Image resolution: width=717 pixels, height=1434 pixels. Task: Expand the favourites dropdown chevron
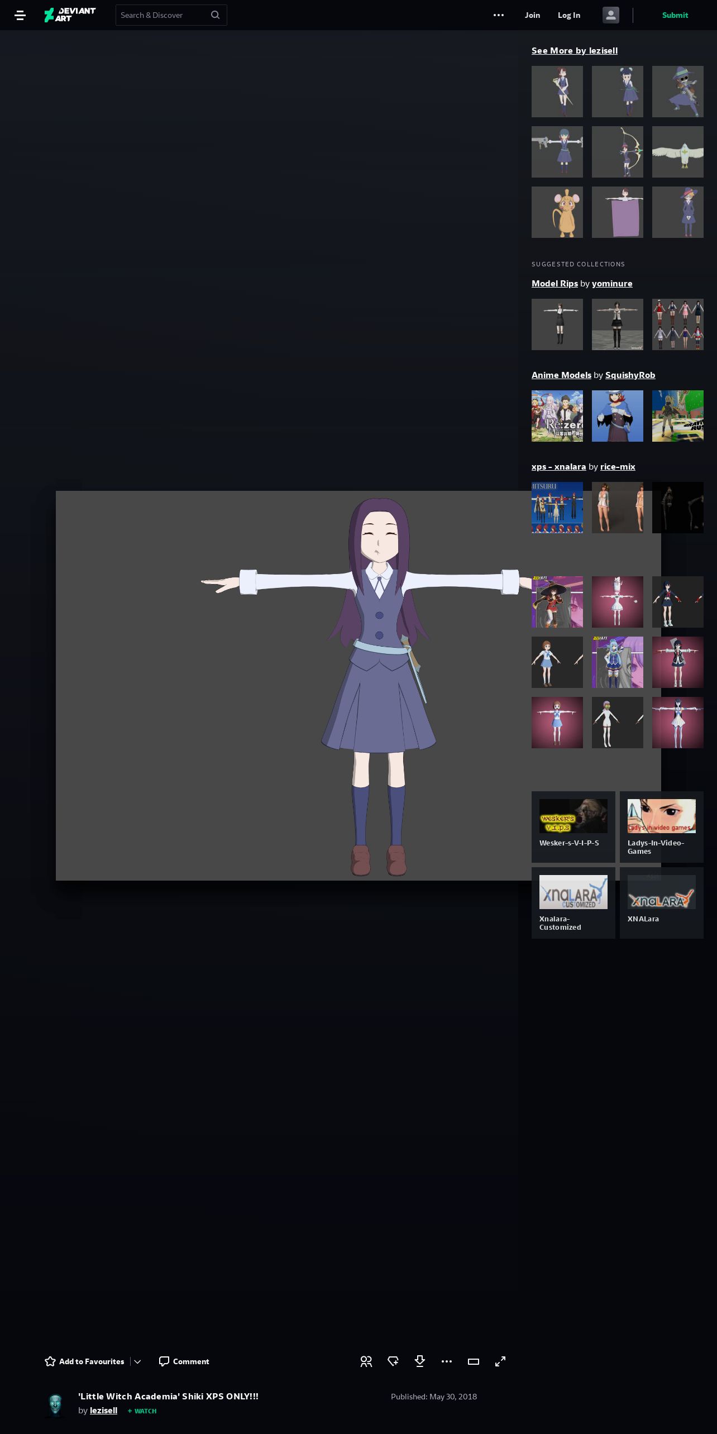[137, 1361]
